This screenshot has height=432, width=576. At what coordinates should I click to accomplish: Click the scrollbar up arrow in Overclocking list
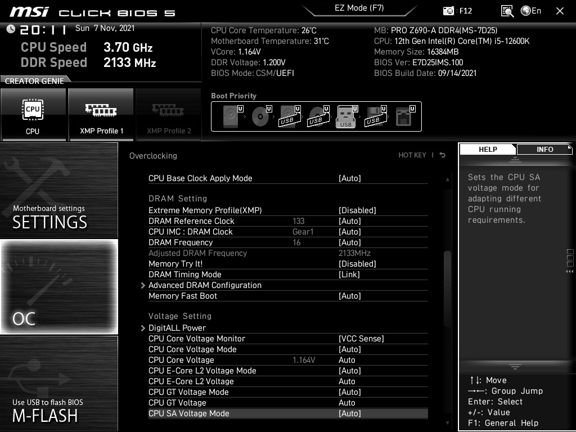coord(447,179)
